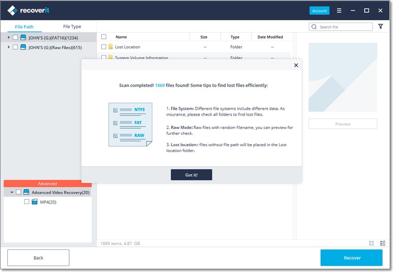Collapse the Advanced Video Recovery node
The height and width of the screenshot is (272, 393).
[x=12, y=192]
